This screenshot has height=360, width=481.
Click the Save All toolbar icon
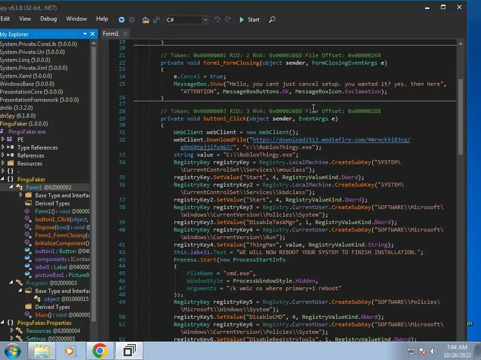point(156,20)
